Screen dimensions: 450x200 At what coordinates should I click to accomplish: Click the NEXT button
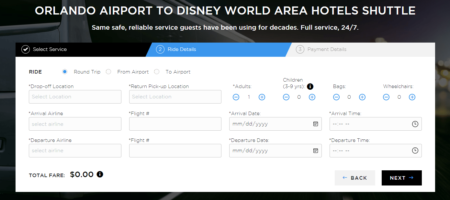point(401,178)
